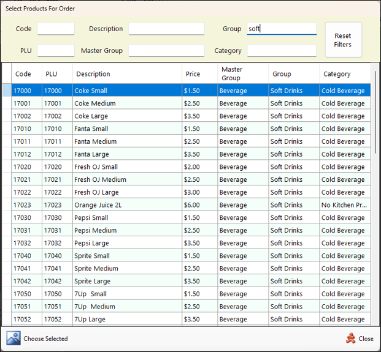Viewport: 381px width, 352px height.
Task: Select the Sprite Small description cell
Action: pos(127,255)
